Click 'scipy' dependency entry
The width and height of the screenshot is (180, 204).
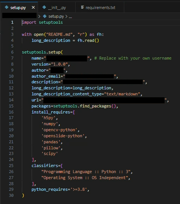(49, 153)
